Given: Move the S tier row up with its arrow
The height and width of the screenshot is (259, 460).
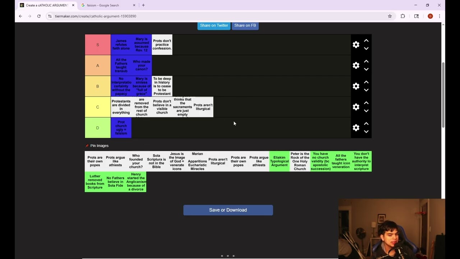Looking at the screenshot, I should point(366,41).
